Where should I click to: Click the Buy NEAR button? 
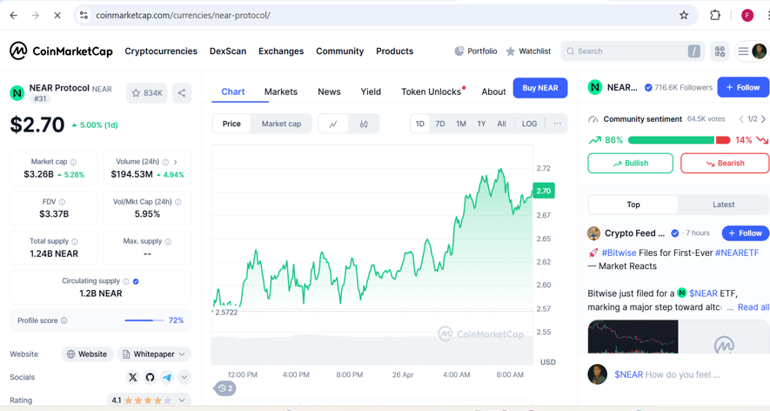(540, 88)
